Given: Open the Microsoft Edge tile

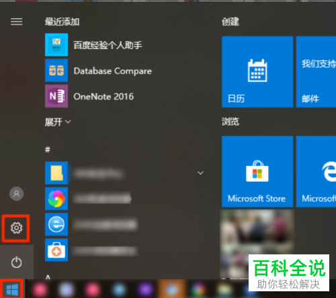Looking at the screenshot, I should click(x=316, y=172).
